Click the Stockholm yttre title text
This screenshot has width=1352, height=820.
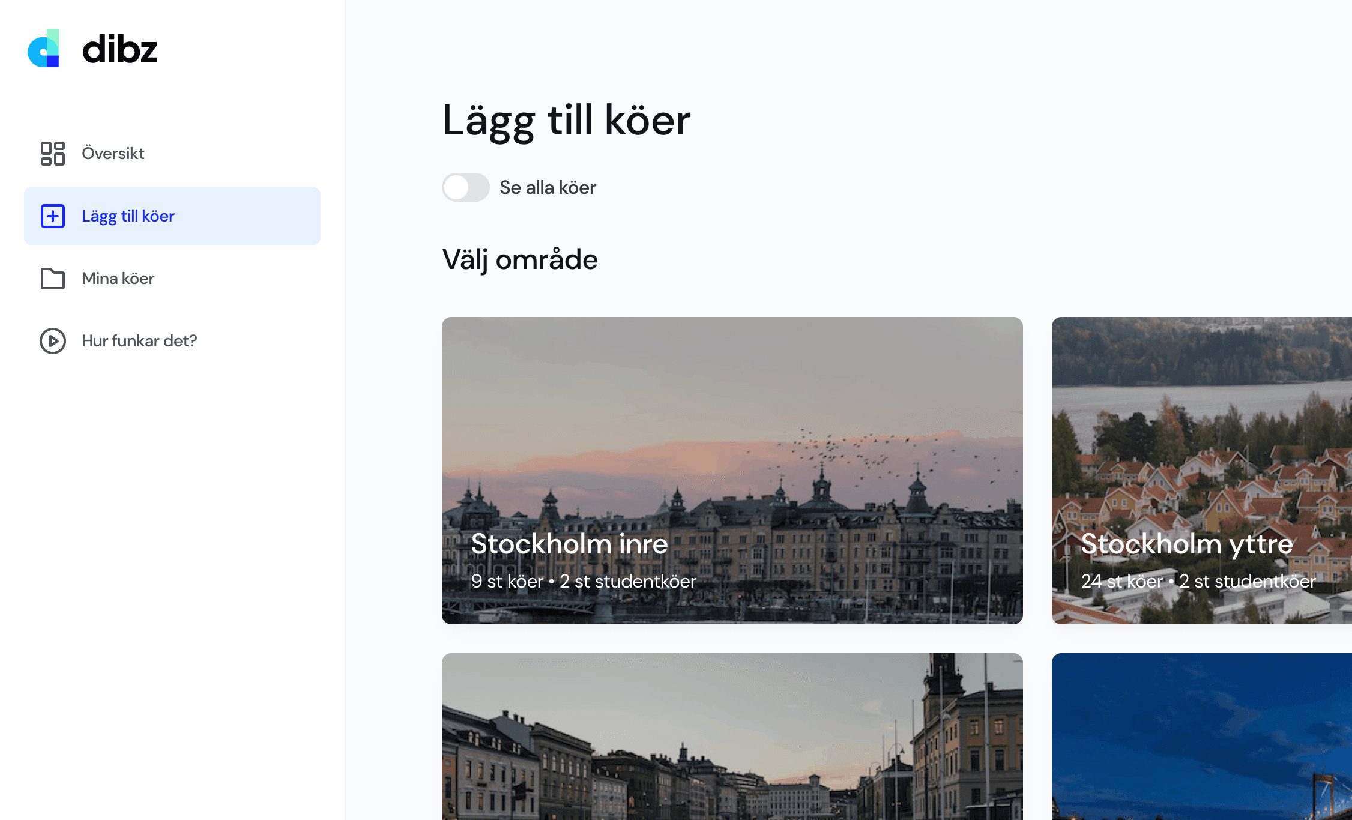coord(1187,545)
